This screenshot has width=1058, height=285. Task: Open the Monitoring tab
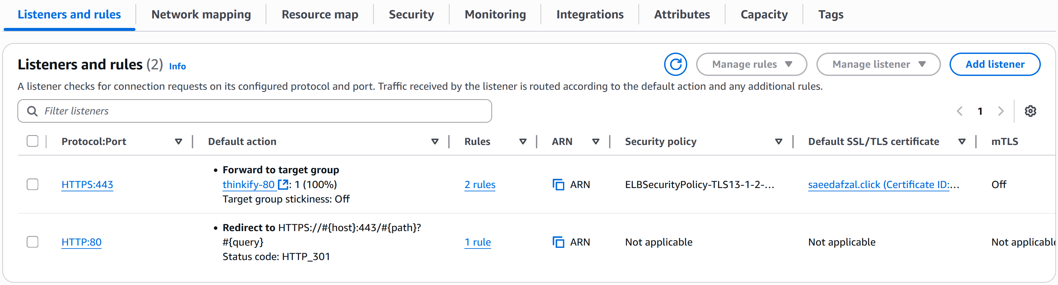(495, 15)
